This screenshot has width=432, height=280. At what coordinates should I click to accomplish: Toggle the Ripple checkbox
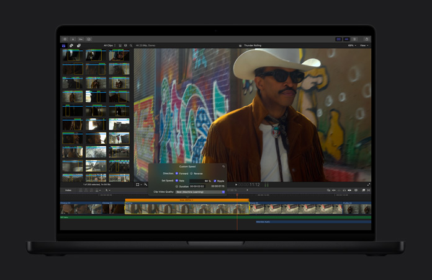coord(215,181)
